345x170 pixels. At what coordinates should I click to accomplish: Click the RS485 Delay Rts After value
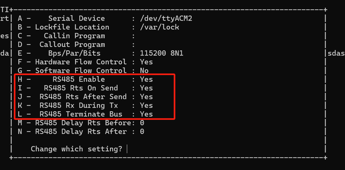click(142, 131)
